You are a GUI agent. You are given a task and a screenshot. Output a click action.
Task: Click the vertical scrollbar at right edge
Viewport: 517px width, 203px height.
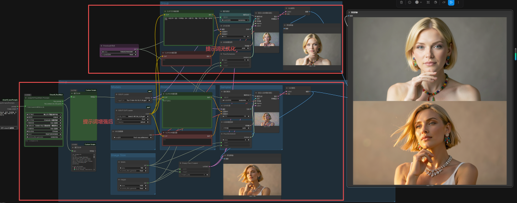click(x=516, y=55)
